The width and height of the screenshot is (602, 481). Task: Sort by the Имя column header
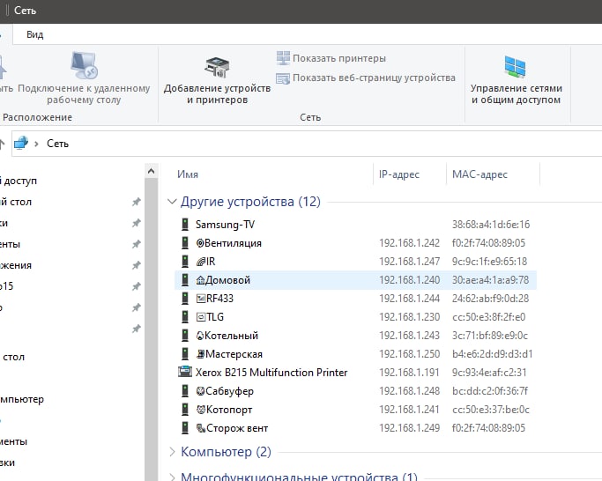pyautogui.click(x=188, y=174)
